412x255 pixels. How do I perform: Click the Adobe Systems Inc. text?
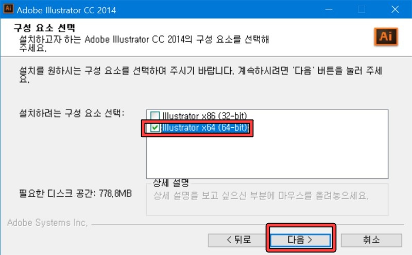(47, 223)
